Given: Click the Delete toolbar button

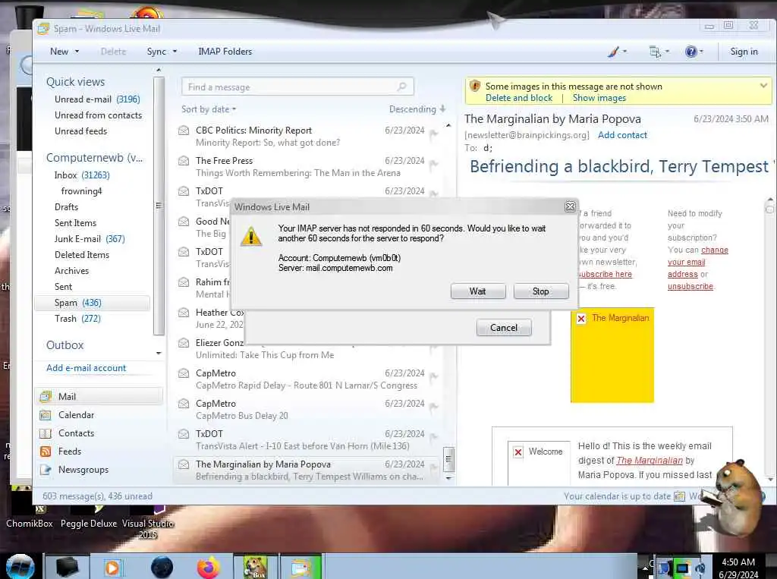Looking at the screenshot, I should [114, 52].
